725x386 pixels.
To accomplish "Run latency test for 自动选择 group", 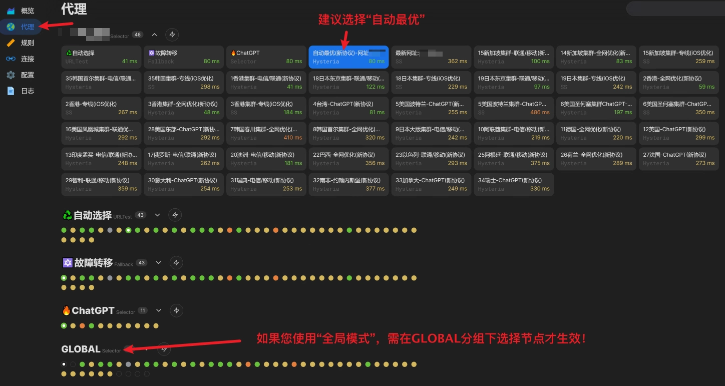I will point(175,215).
